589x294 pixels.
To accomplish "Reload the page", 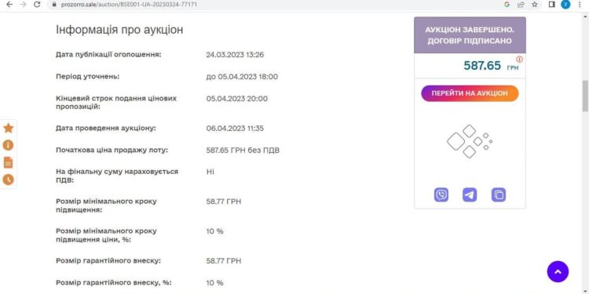I will [x=37, y=5].
